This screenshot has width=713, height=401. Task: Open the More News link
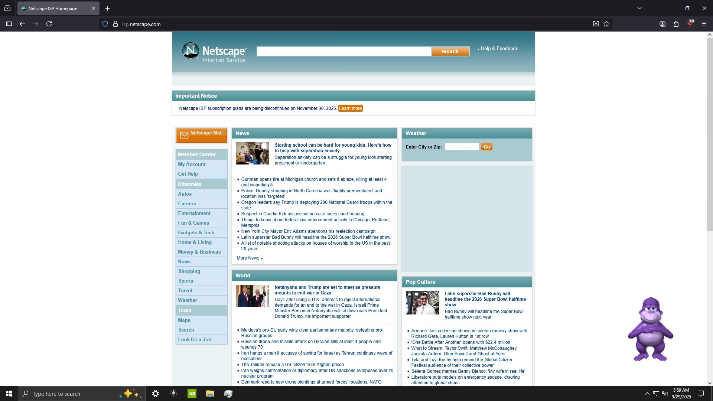pos(250,258)
